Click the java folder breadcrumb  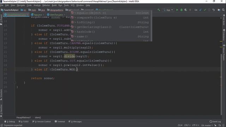click(42, 10)
